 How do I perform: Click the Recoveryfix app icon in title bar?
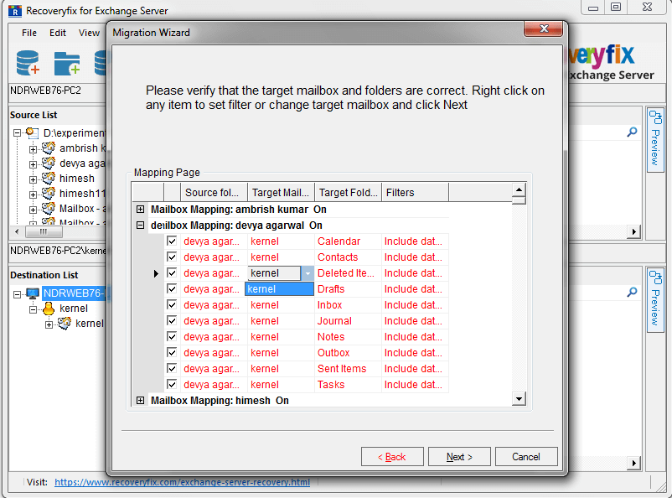pos(14,11)
